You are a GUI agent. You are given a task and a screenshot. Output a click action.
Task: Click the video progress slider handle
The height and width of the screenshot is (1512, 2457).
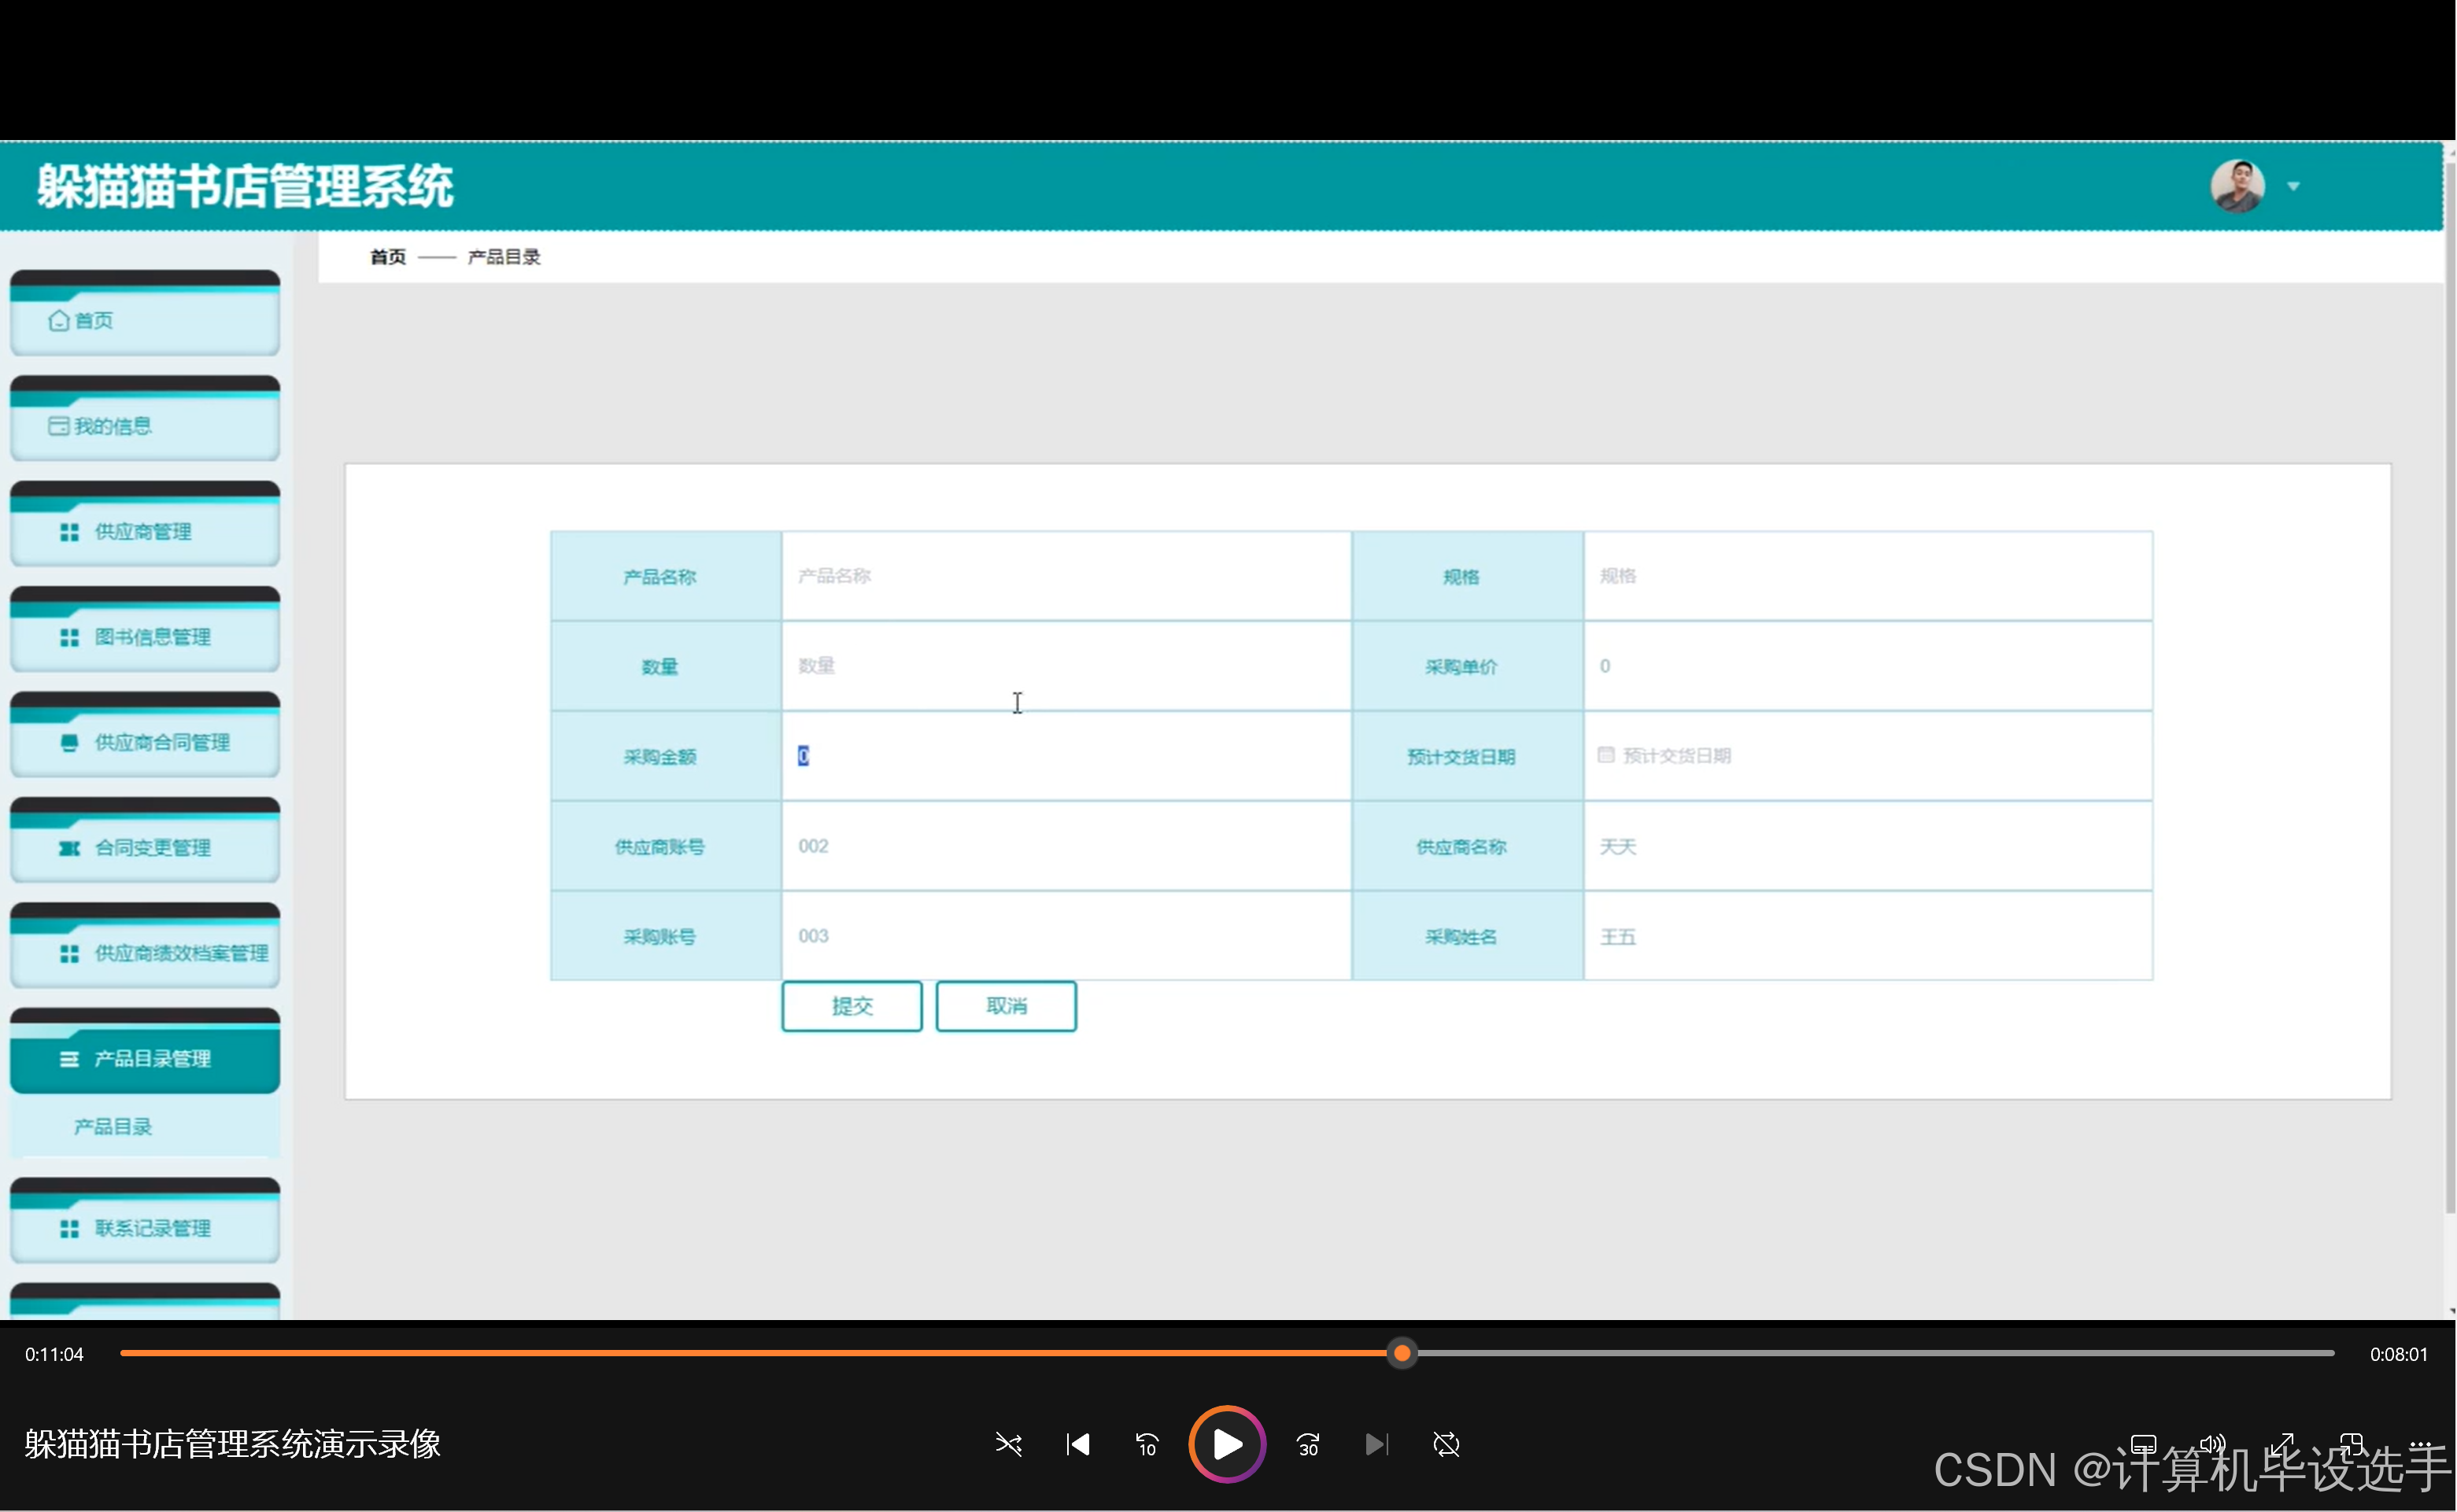click(1402, 1353)
